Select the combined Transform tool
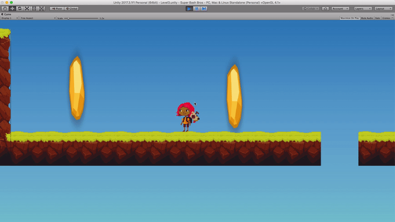The height and width of the screenshot is (222, 395). pyautogui.click(x=41, y=8)
